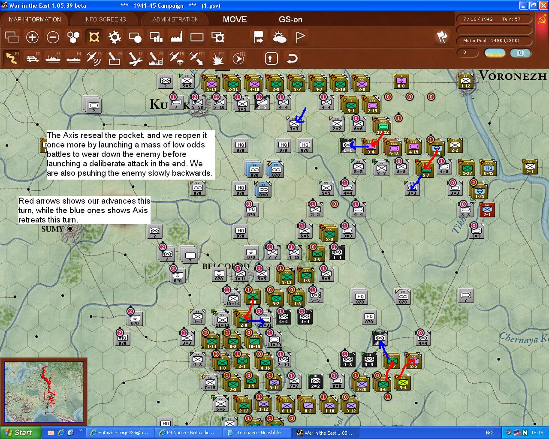Click the light blue counter button showing 0

tap(520, 53)
